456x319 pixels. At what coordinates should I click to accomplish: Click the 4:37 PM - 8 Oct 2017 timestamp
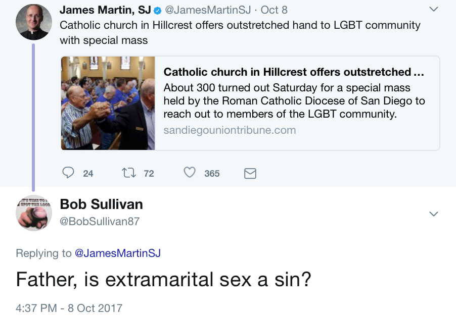(x=69, y=308)
